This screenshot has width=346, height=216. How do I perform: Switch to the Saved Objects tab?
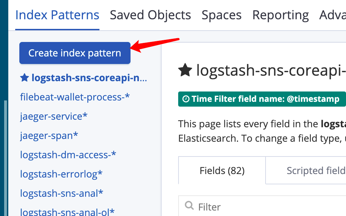pos(150,15)
